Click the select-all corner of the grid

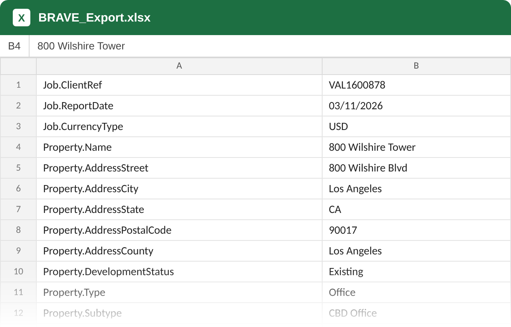coord(18,66)
